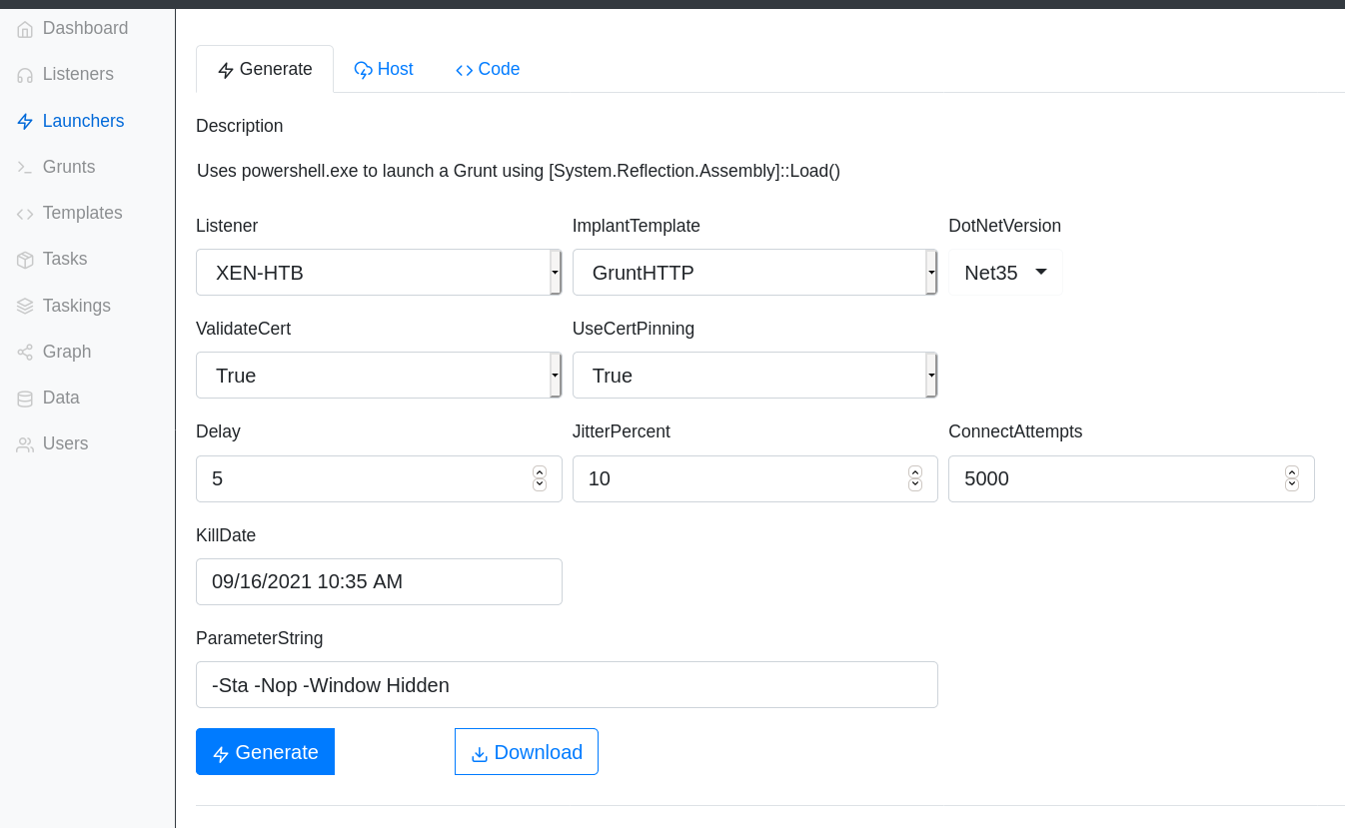Image resolution: width=1345 pixels, height=828 pixels.
Task: Click the UseCertPinning label
Action: point(634,329)
